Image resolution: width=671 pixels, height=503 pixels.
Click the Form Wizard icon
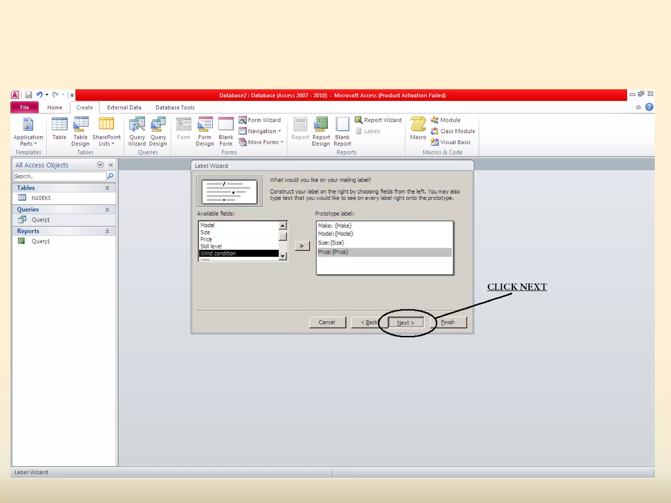click(242, 120)
